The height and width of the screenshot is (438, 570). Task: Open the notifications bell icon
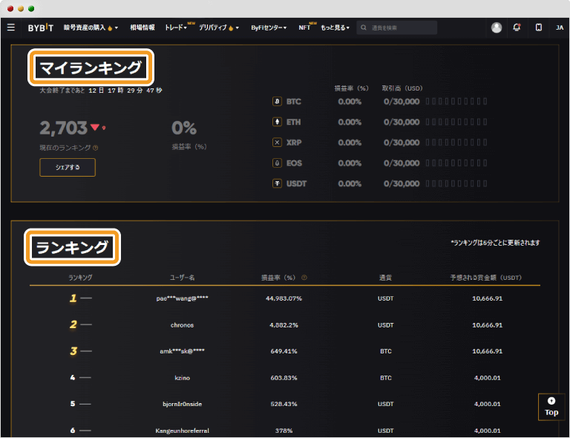pyautogui.click(x=517, y=27)
